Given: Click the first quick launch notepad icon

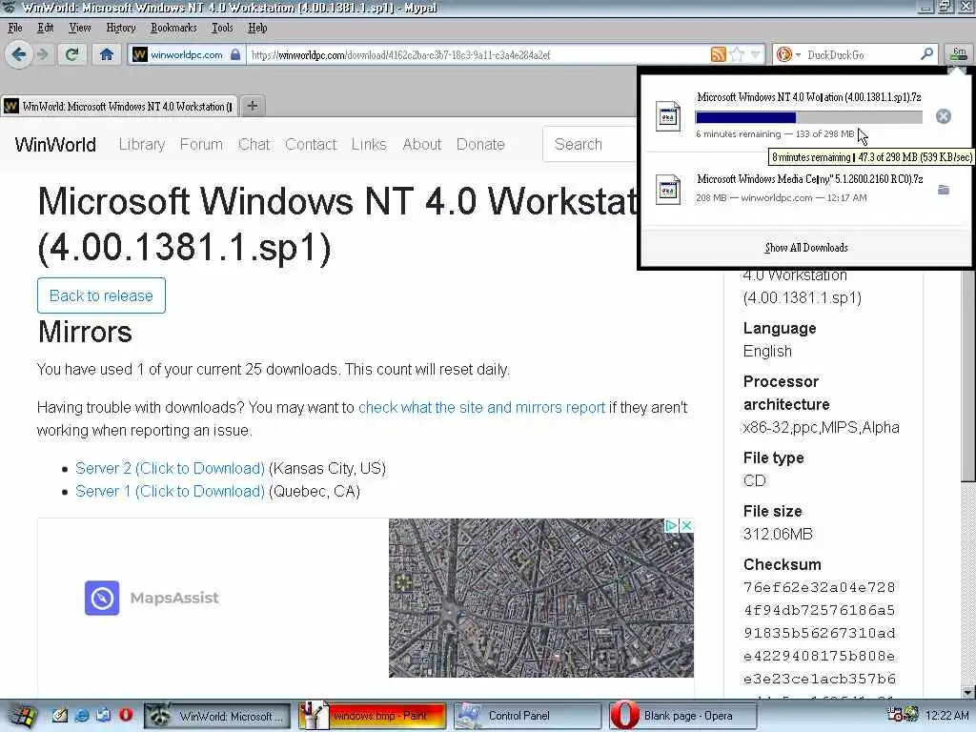Looking at the screenshot, I should (x=60, y=716).
